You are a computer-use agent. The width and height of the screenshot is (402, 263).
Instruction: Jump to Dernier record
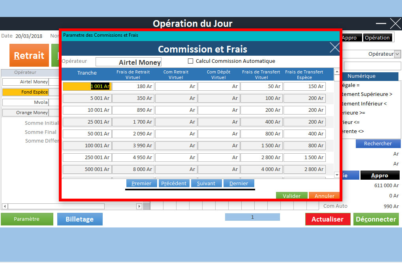[x=239, y=184]
